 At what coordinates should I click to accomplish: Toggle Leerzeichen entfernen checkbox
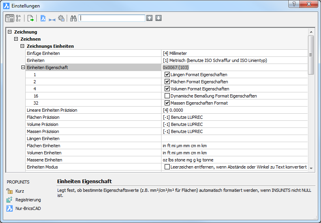167,167
